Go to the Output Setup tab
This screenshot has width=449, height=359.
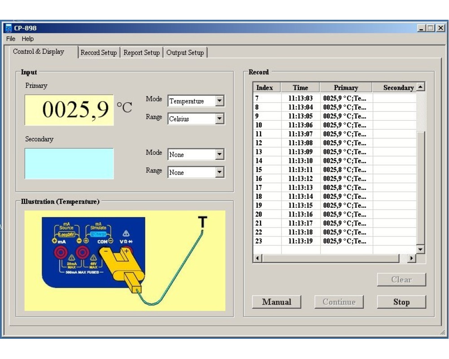[x=185, y=53]
